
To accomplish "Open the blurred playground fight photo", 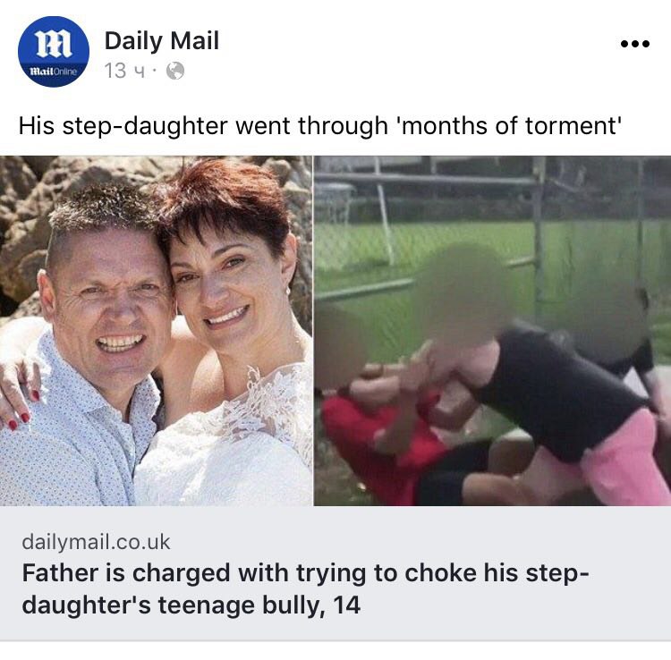I will [493, 331].
